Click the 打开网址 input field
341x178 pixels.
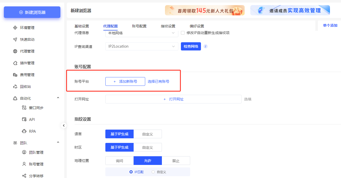coord(173,99)
